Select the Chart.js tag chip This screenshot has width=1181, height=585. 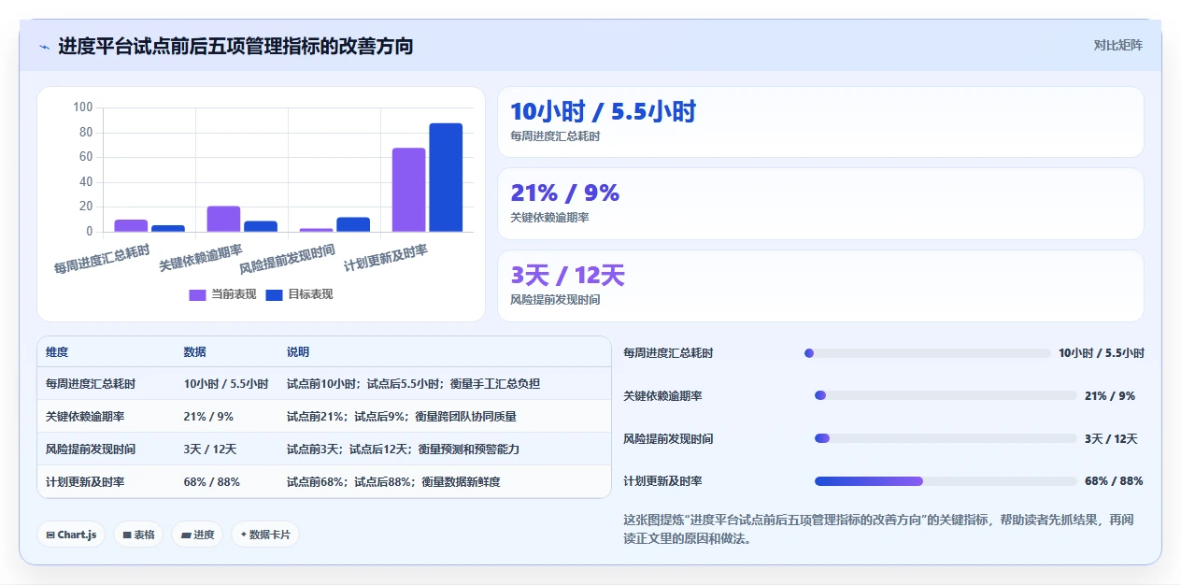(71, 535)
